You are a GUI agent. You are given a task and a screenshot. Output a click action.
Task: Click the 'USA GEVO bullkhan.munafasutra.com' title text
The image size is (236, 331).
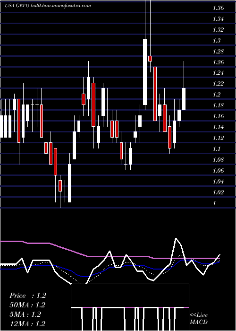48,6
